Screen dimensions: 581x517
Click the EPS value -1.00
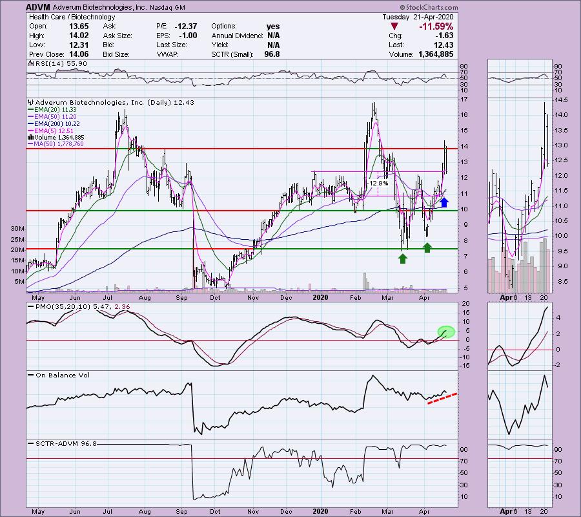tap(189, 36)
